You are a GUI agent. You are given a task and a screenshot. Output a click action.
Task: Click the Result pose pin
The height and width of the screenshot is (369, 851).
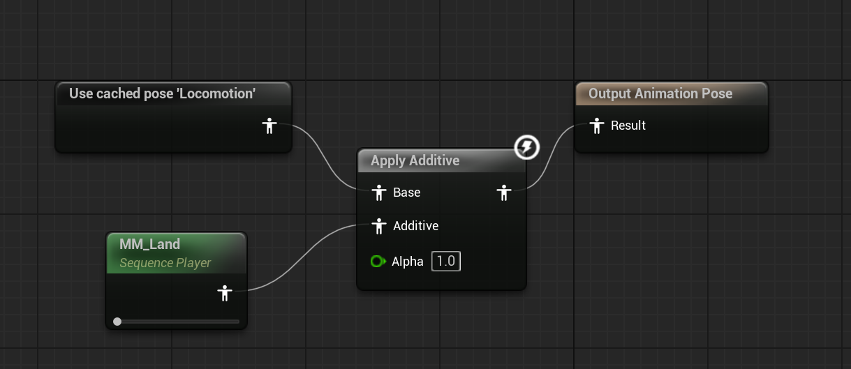(x=596, y=126)
